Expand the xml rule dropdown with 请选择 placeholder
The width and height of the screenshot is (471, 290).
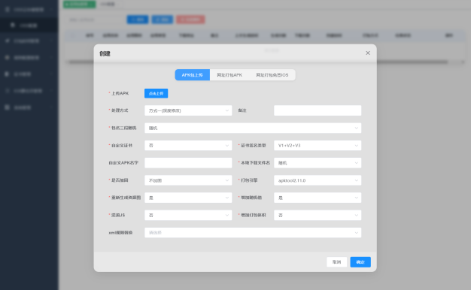(x=253, y=232)
